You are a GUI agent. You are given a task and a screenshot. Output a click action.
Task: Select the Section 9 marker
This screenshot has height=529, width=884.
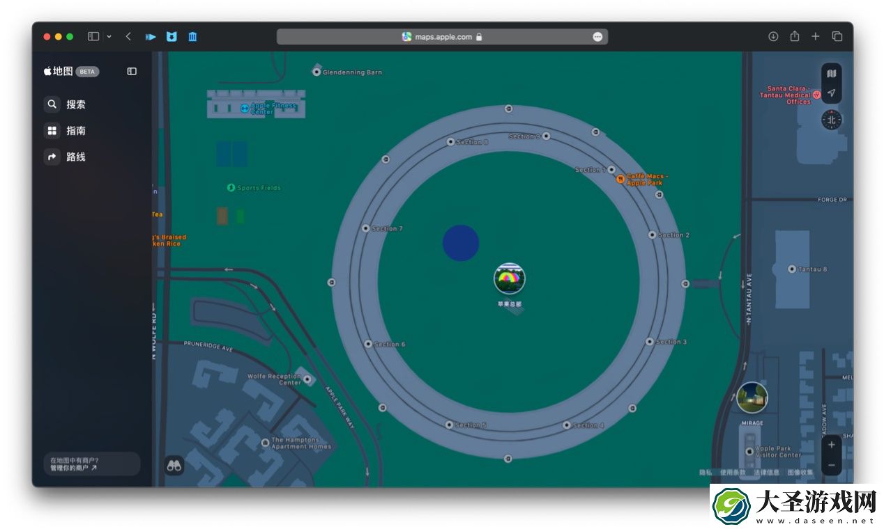point(546,136)
